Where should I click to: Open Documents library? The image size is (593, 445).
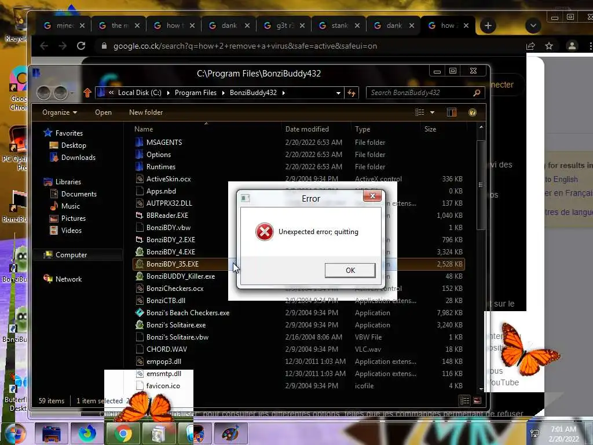pyautogui.click(x=79, y=194)
